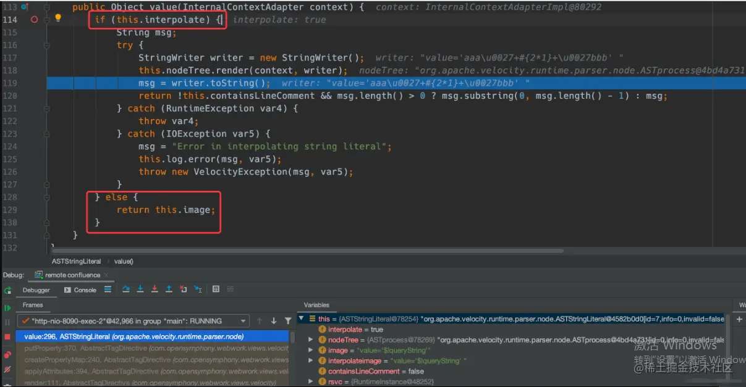Click the light bulb intention on line 114
The image size is (746, 387).
58,19
